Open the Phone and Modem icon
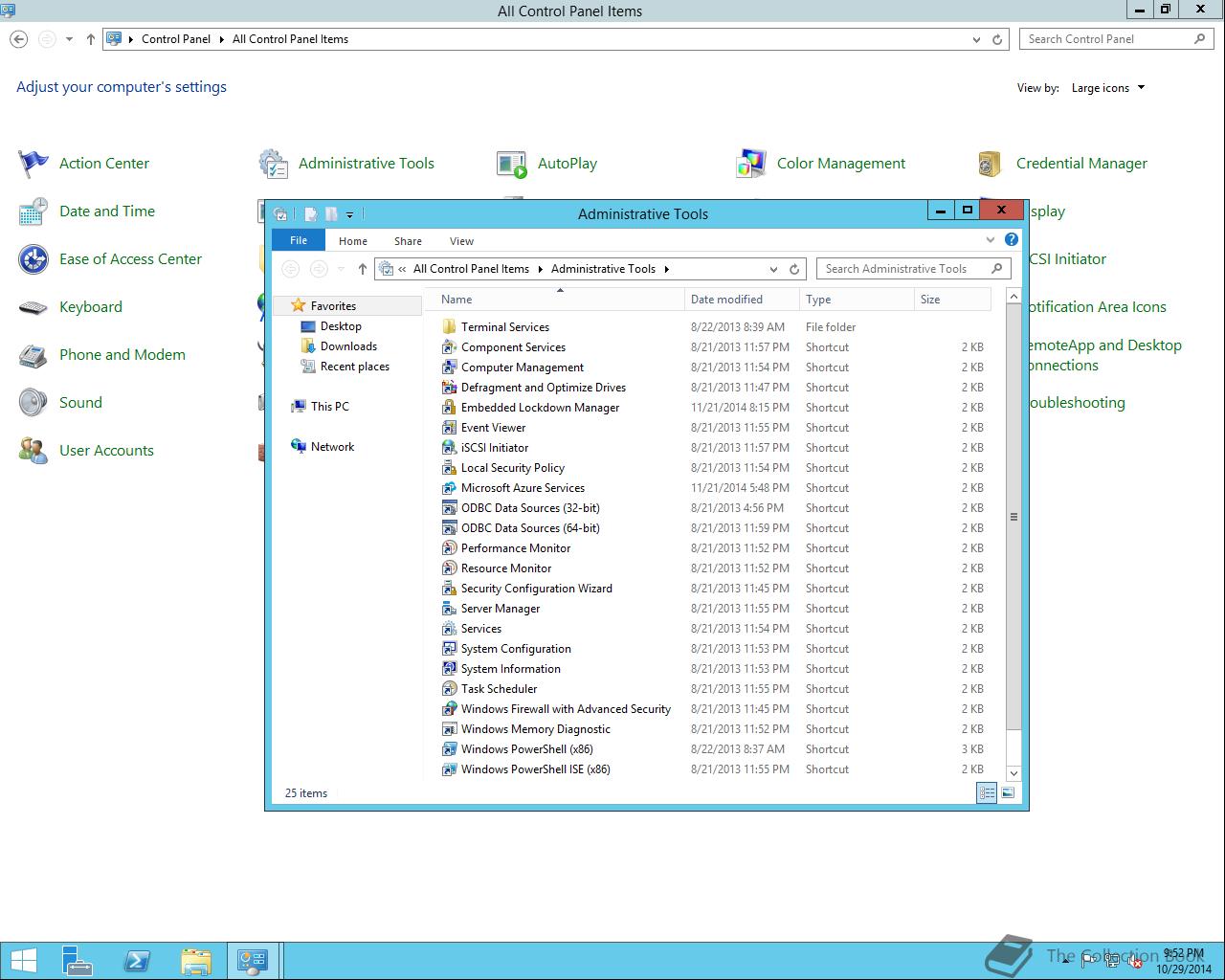This screenshot has height=980, width=1225. point(33,355)
